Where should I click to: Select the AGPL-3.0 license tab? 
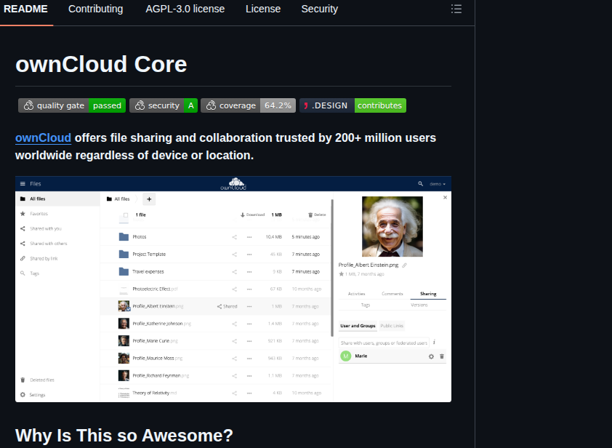click(x=185, y=9)
